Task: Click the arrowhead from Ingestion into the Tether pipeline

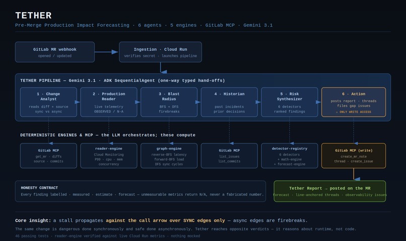Action: point(164,72)
